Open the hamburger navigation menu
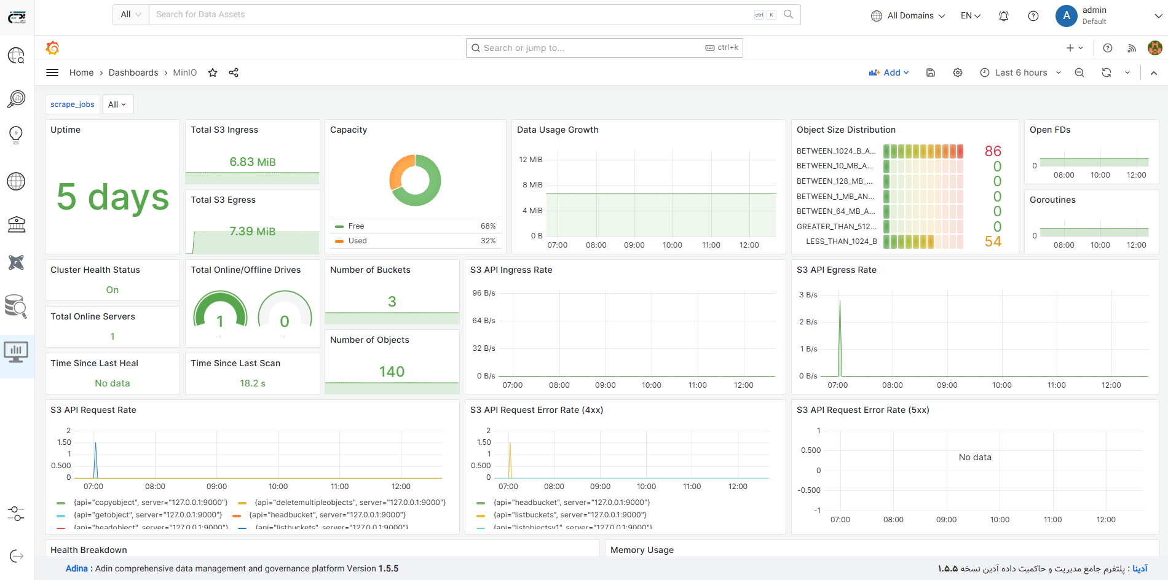This screenshot has height=580, width=1168. [x=52, y=72]
